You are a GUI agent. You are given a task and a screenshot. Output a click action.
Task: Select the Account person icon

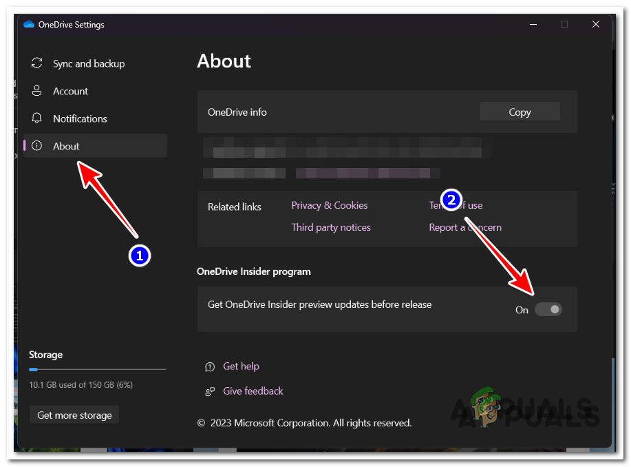(36, 91)
